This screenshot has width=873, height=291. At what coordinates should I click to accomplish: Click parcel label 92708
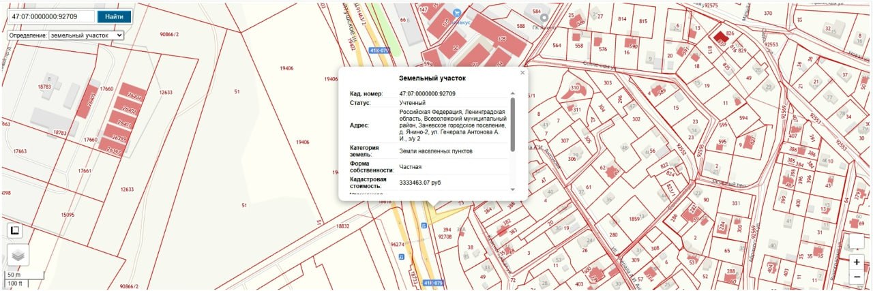[x=445, y=236]
